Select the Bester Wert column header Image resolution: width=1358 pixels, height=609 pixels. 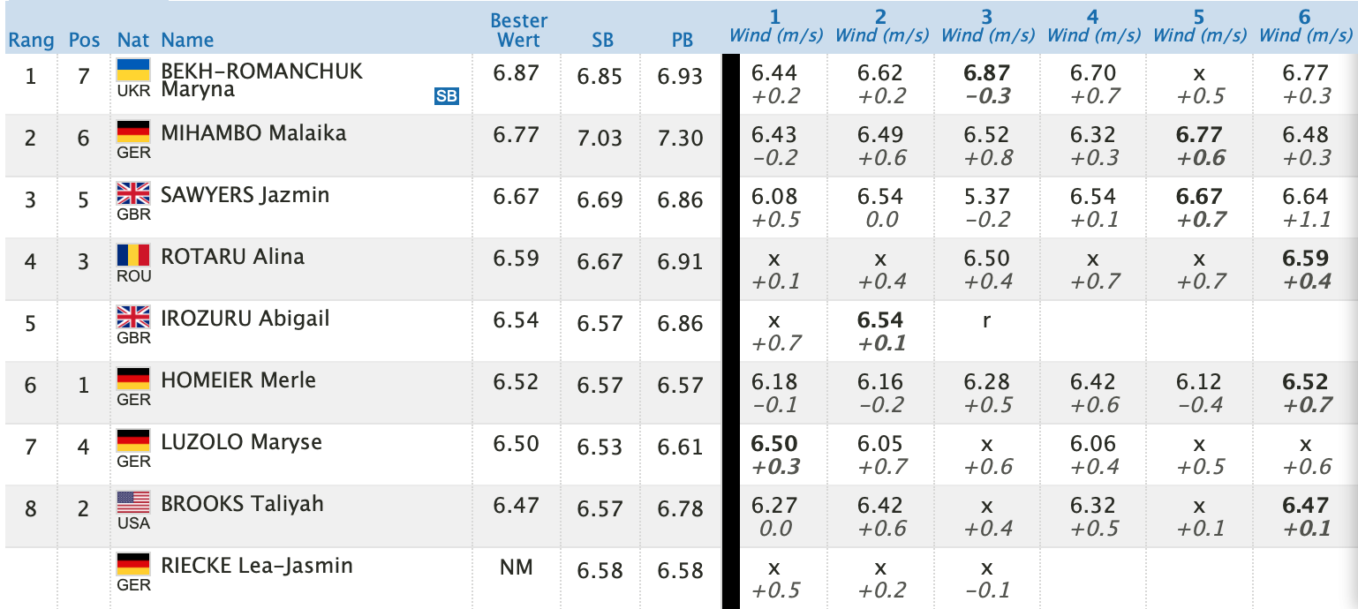(519, 30)
